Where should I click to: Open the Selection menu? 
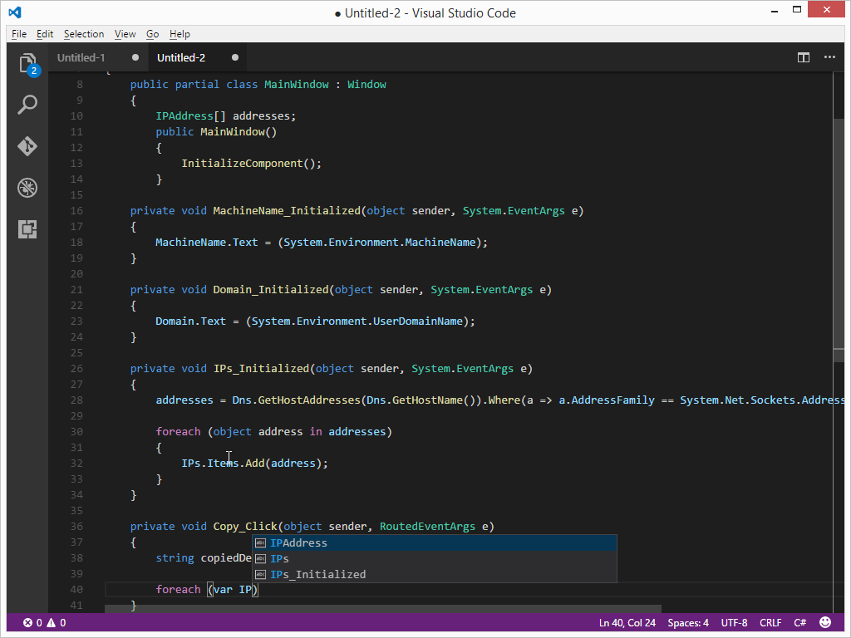click(x=84, y=33)
